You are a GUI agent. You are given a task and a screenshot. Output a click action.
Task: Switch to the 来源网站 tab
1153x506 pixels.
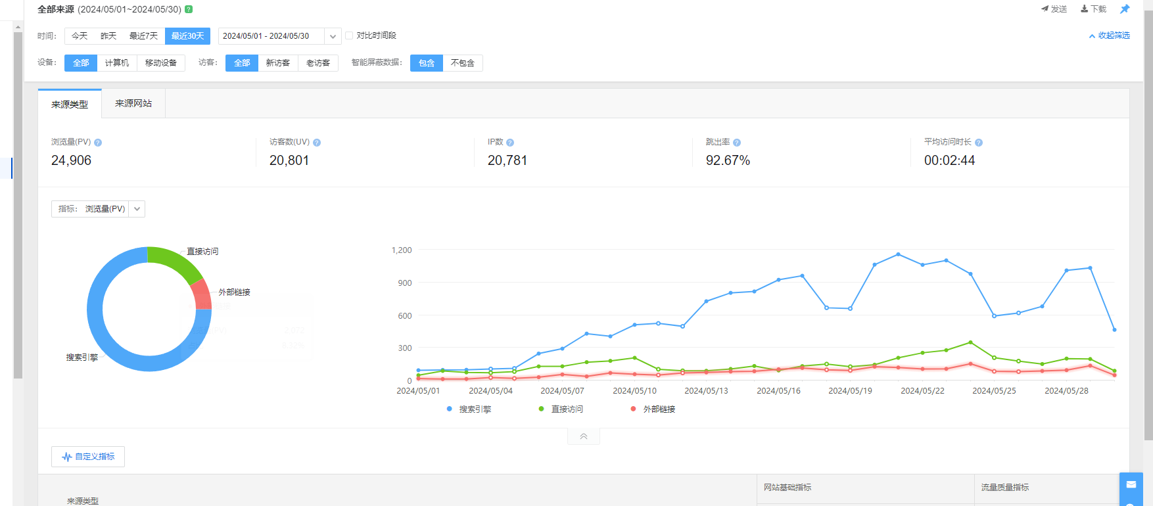click(x=133, y=104)
